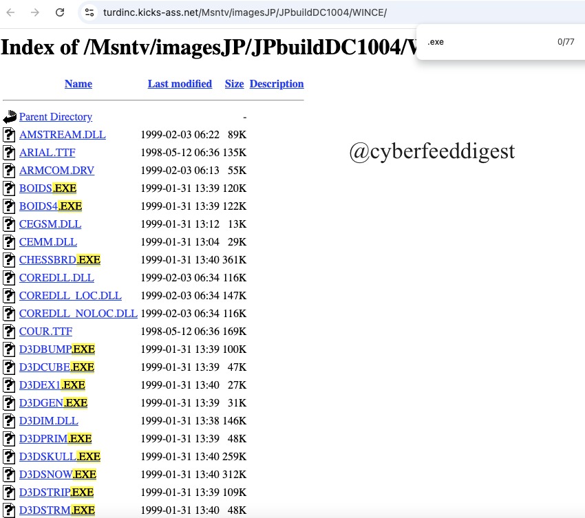Open the D3DCUBE.EXE file link
The height and width of the screenshot is (518, 585).
pos(56,367)
